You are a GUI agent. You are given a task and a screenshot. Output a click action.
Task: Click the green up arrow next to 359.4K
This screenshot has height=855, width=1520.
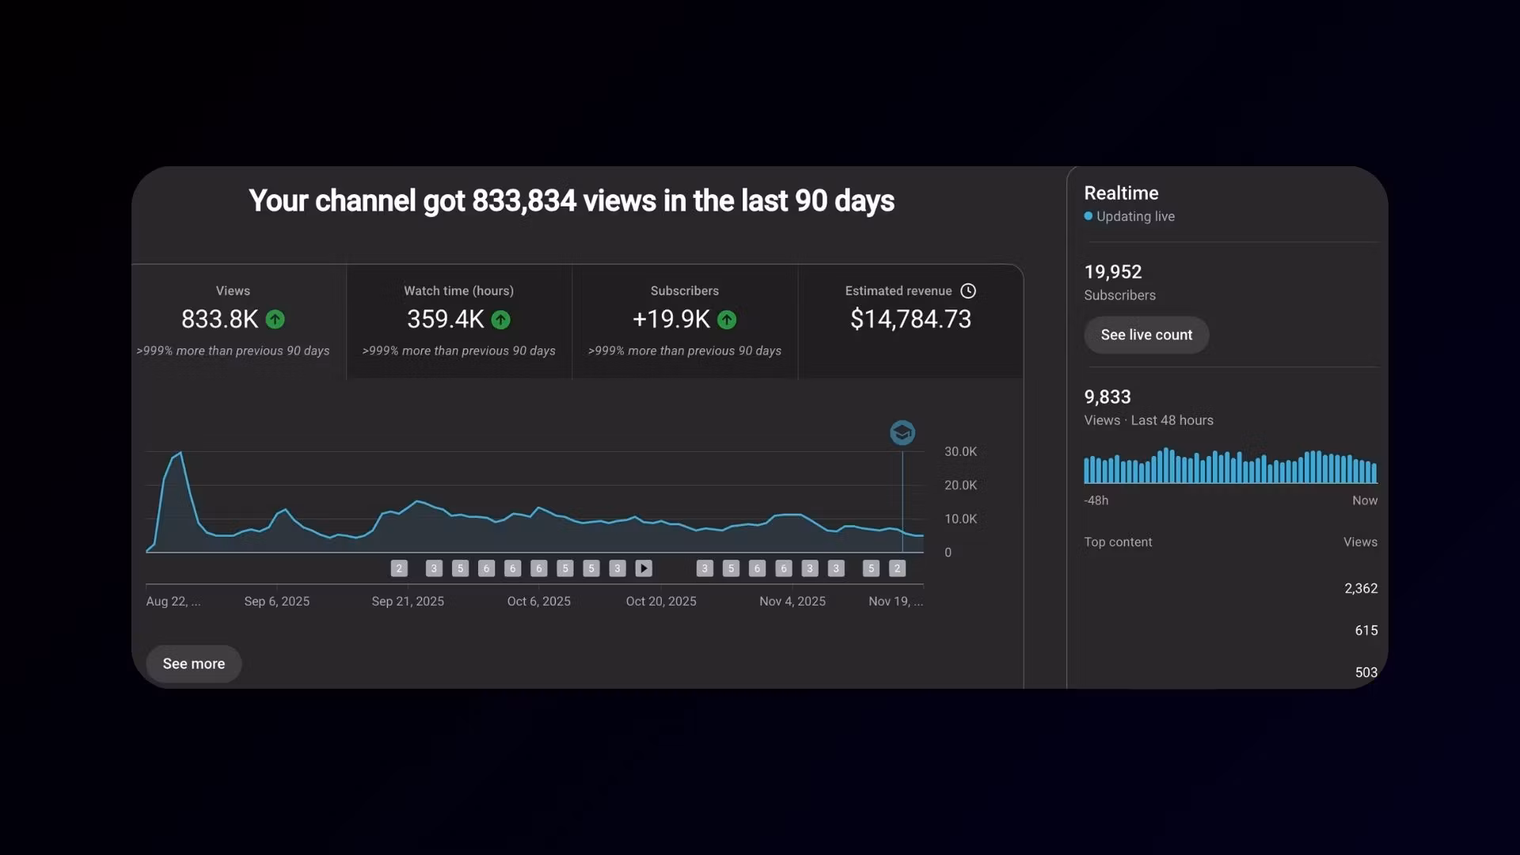coord(500,320)
